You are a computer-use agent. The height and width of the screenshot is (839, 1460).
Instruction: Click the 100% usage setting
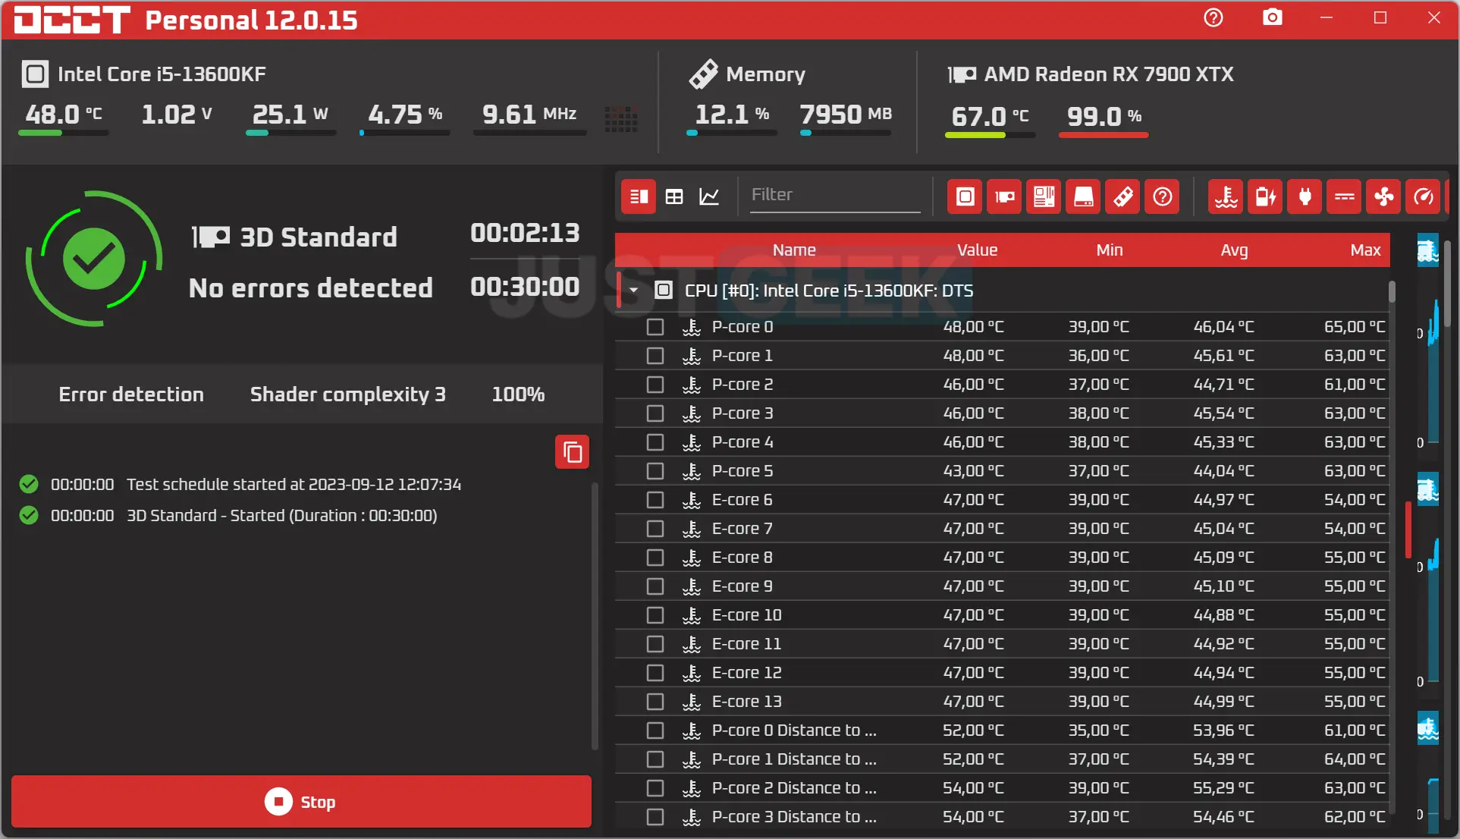point(518,394)
